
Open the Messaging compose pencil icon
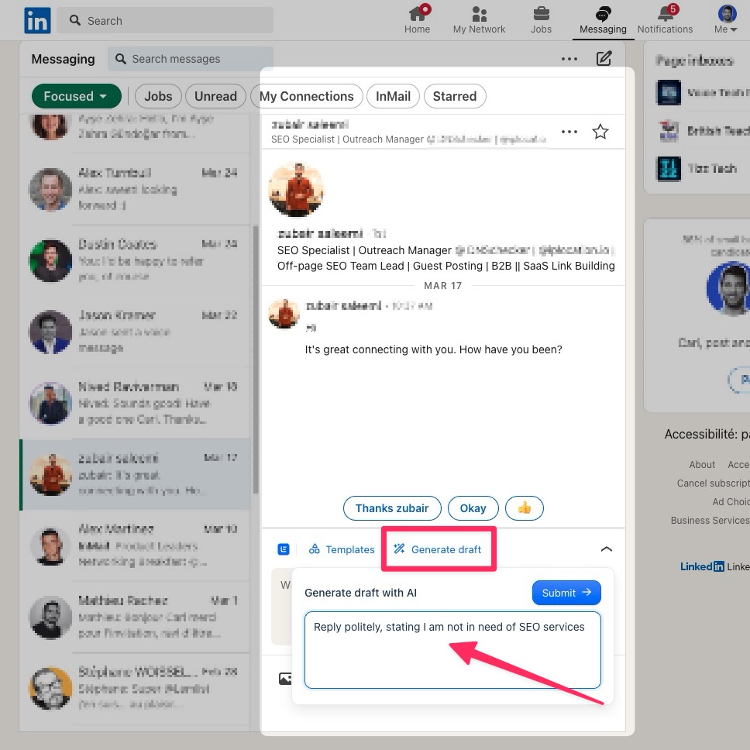pos(604,58)
